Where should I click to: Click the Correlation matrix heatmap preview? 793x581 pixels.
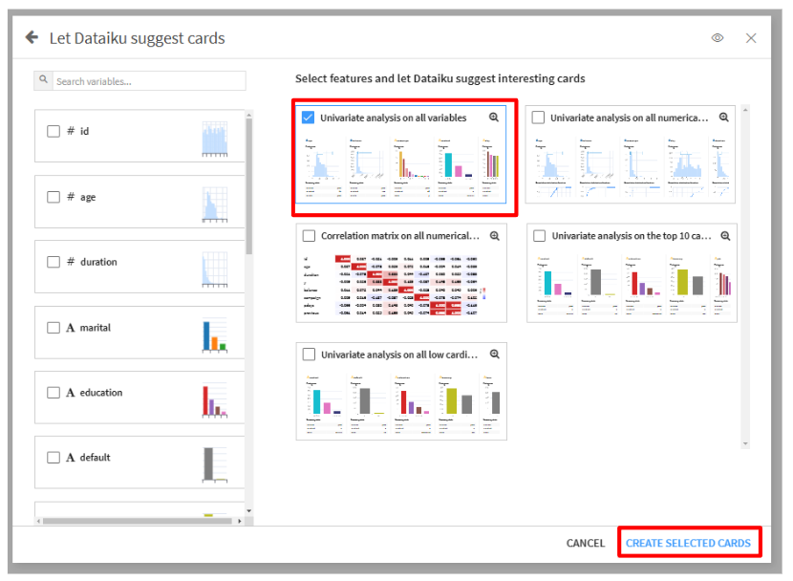395,286
